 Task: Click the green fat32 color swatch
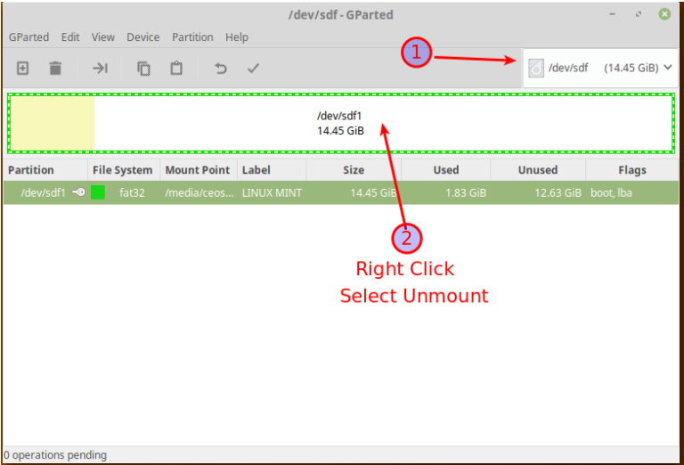pos(98,192)
